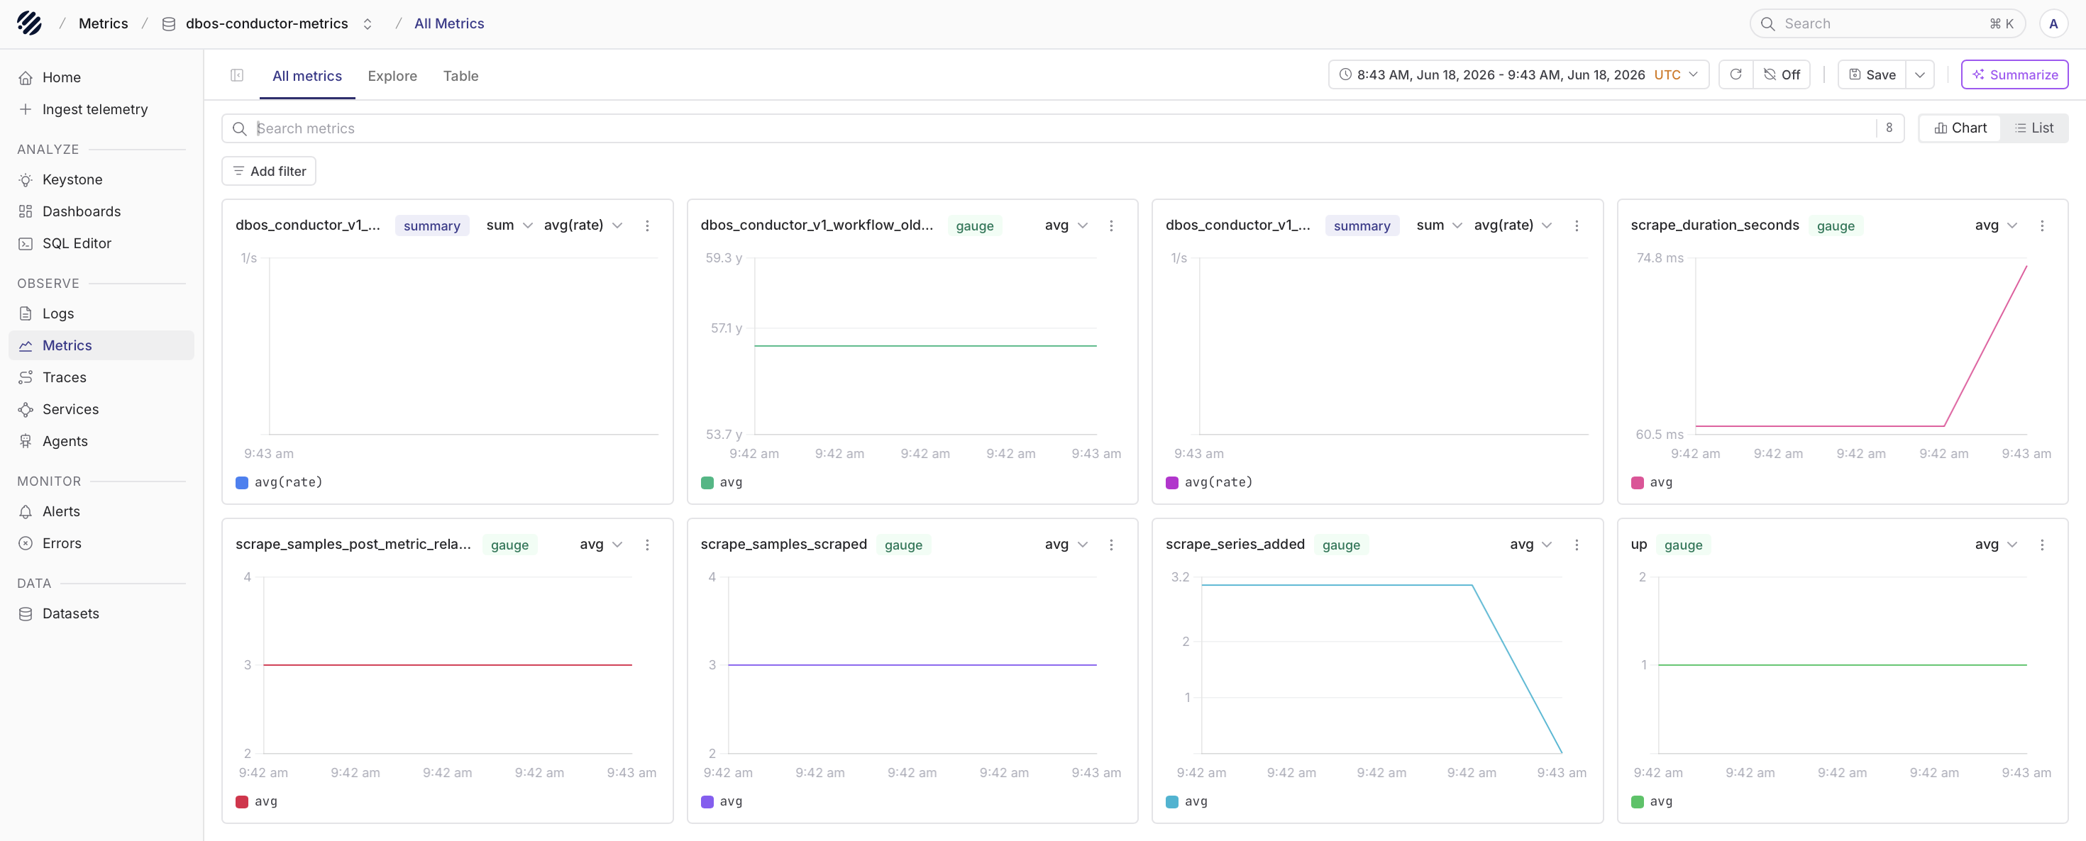Screen dimensions: 2086x841
Task: Open avg dropdown on scrape_duration_seconds chart
Action: pyautogui.click(x=1995, y=225)
